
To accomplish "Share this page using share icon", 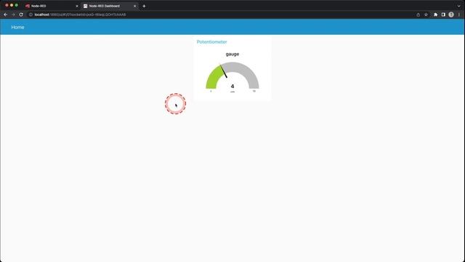I will [418, 15].
